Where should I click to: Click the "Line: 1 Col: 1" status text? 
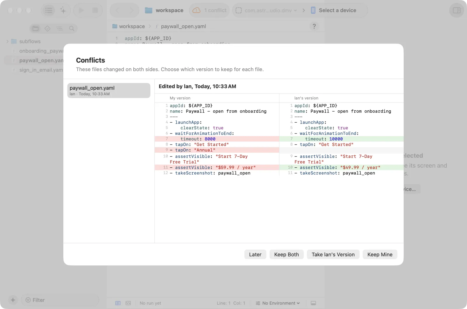coord(231,303)
